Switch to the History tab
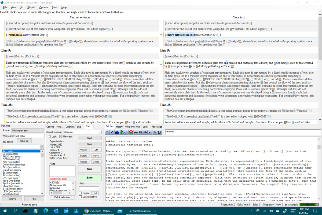The height and width of the screenshot is (215, 322). click(119, 127)
